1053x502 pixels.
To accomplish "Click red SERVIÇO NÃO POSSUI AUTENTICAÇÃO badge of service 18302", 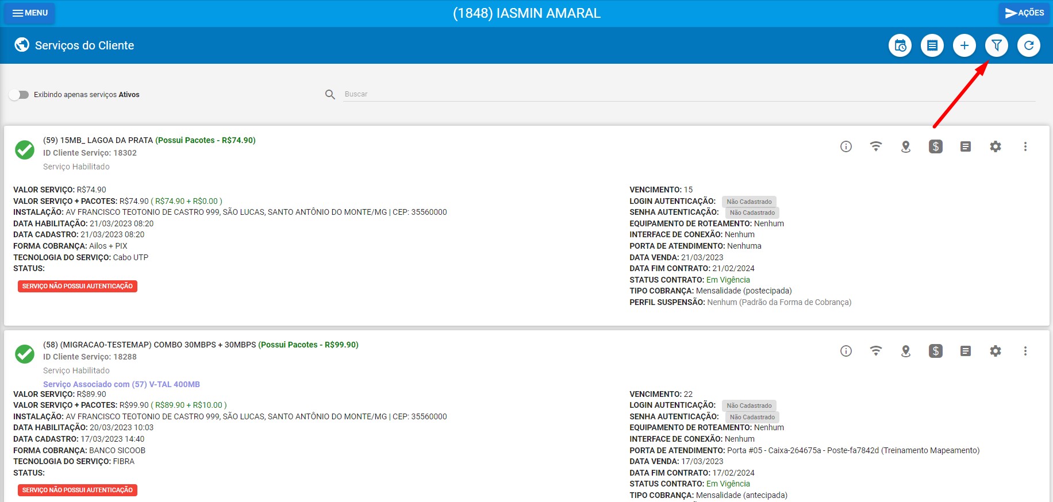I will point(78,286).
